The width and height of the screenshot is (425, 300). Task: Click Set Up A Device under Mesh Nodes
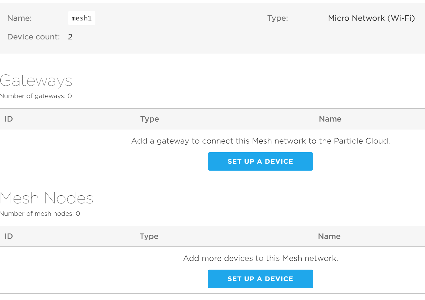pyautogui.click(x=260, y=279)
